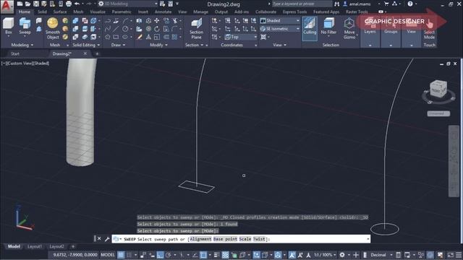Toggle annotation visibility icon in status bar
The height and width of the screenshot is (260, 463).
pos(292,255)
